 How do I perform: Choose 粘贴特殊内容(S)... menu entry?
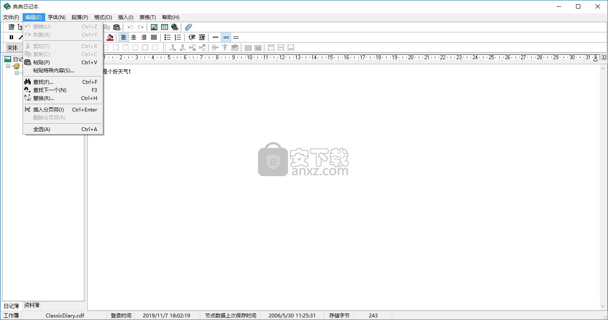point(63,70)
